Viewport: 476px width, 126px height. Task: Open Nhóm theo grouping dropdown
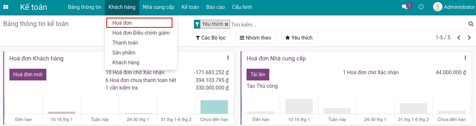(256, 38)
